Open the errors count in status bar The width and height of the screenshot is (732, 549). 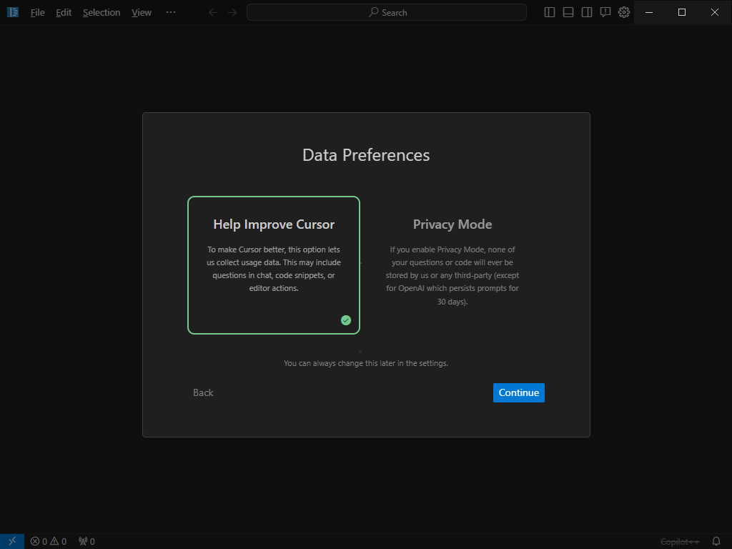(39, 542)
